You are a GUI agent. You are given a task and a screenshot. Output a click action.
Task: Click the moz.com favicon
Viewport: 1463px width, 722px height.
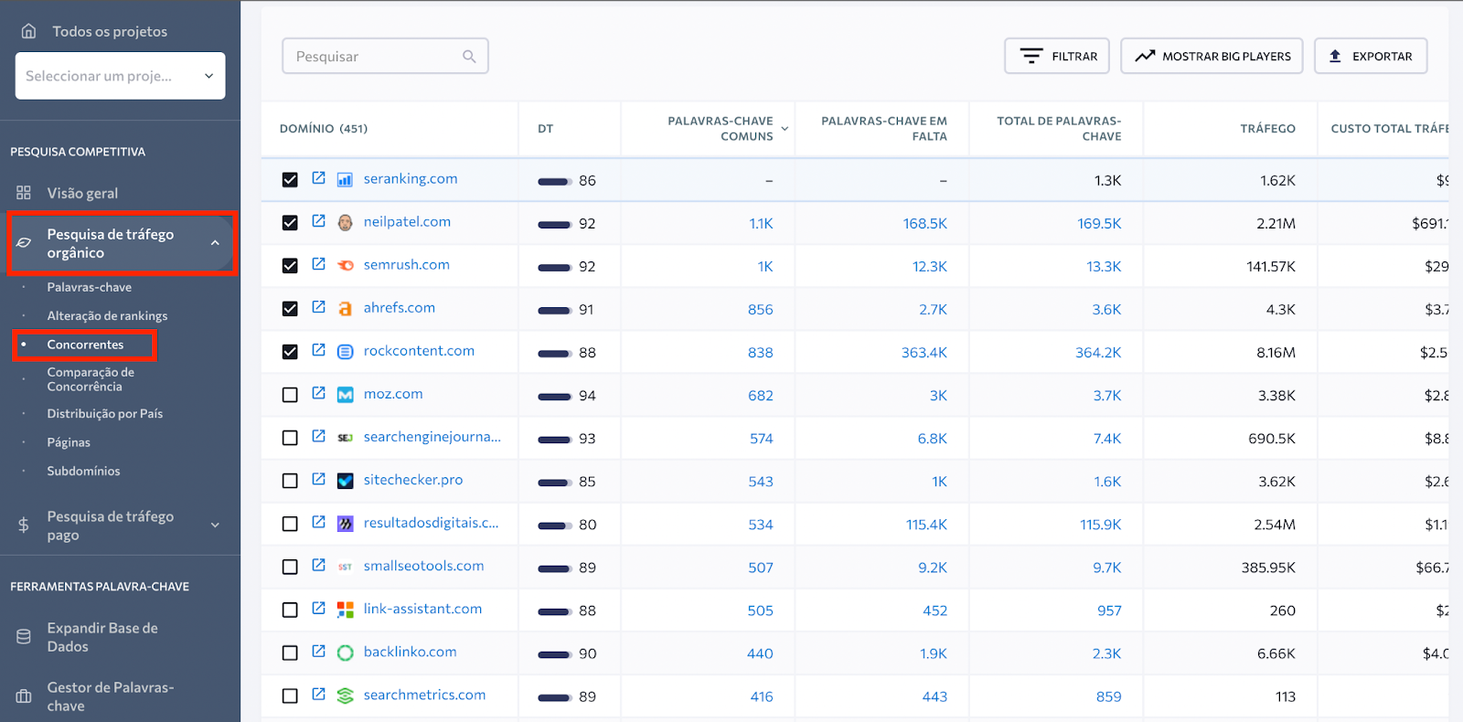coord(345,395)
